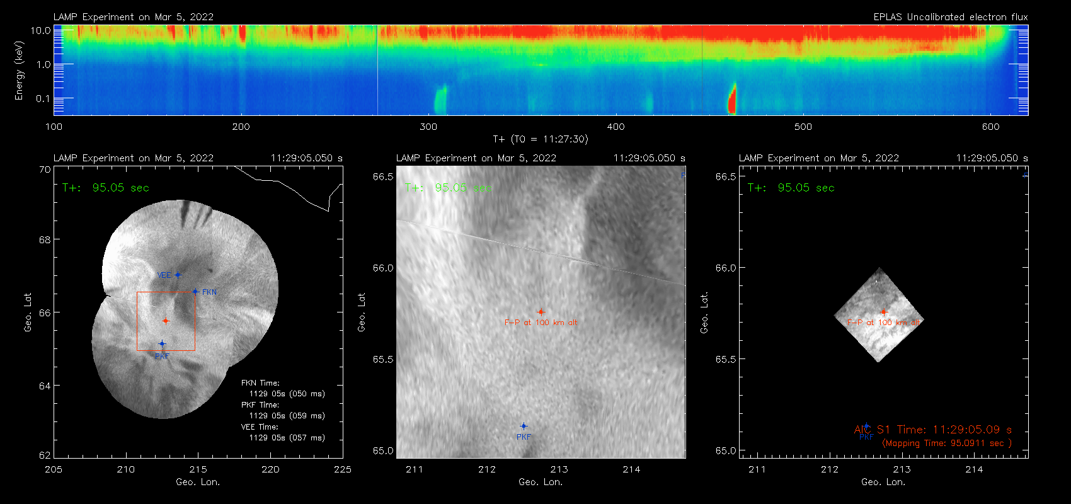Screen dimensions: 1071x504
Task: Click the FKN station star marker on all-sky map
Action: 195,292
